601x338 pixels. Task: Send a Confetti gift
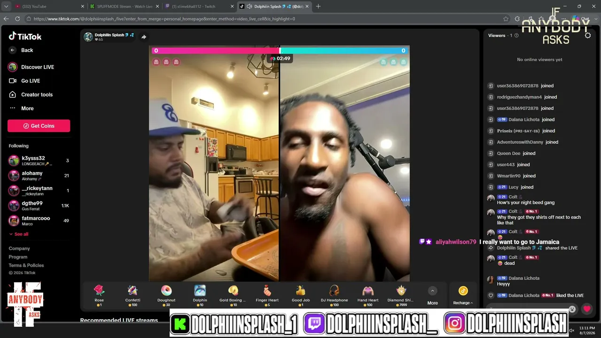pos(133,295)
